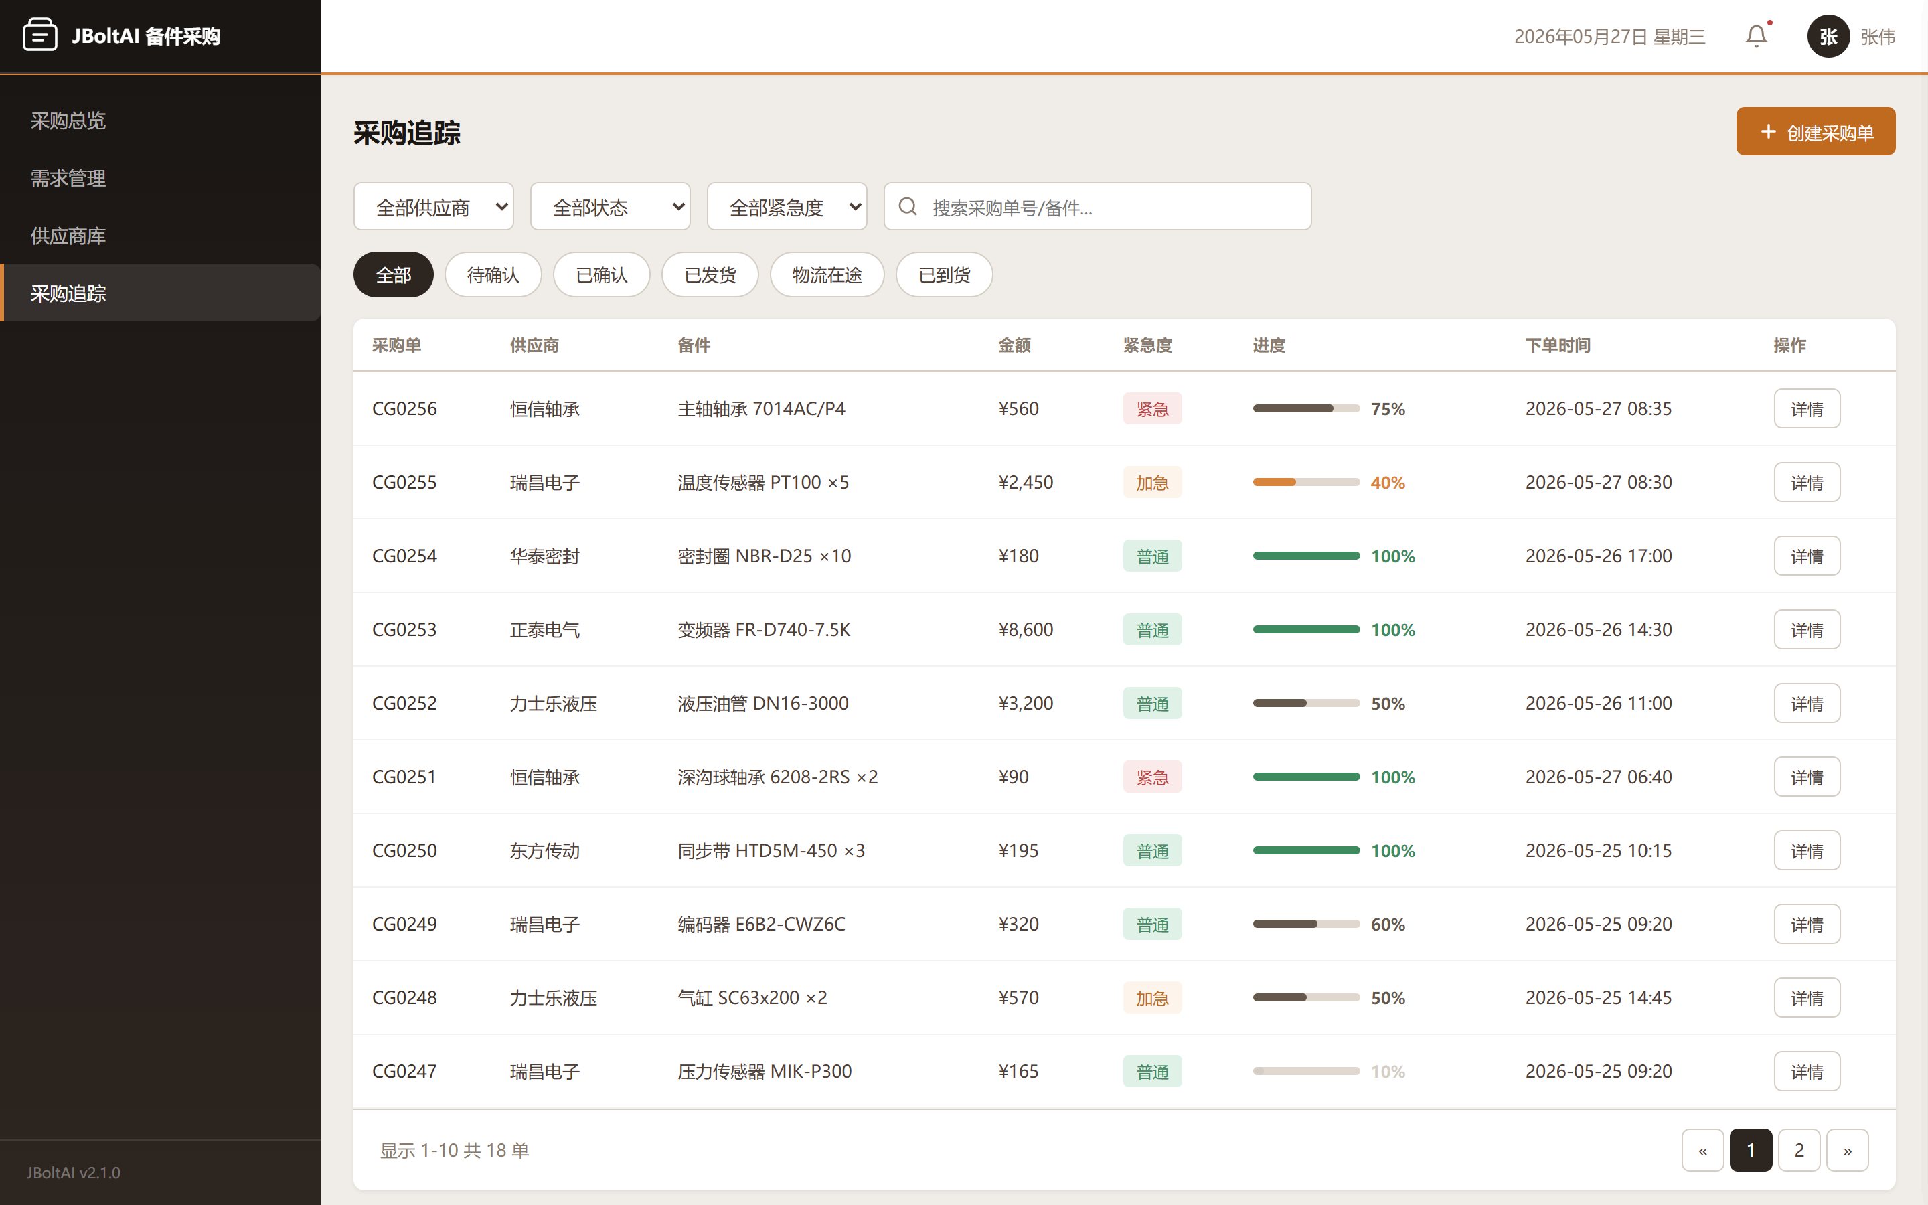The height and width of the screenshot is (1205, 1928).
Task: Click the CG0247 progress bar at 10%
Action: click(x=1306, y=1071)
